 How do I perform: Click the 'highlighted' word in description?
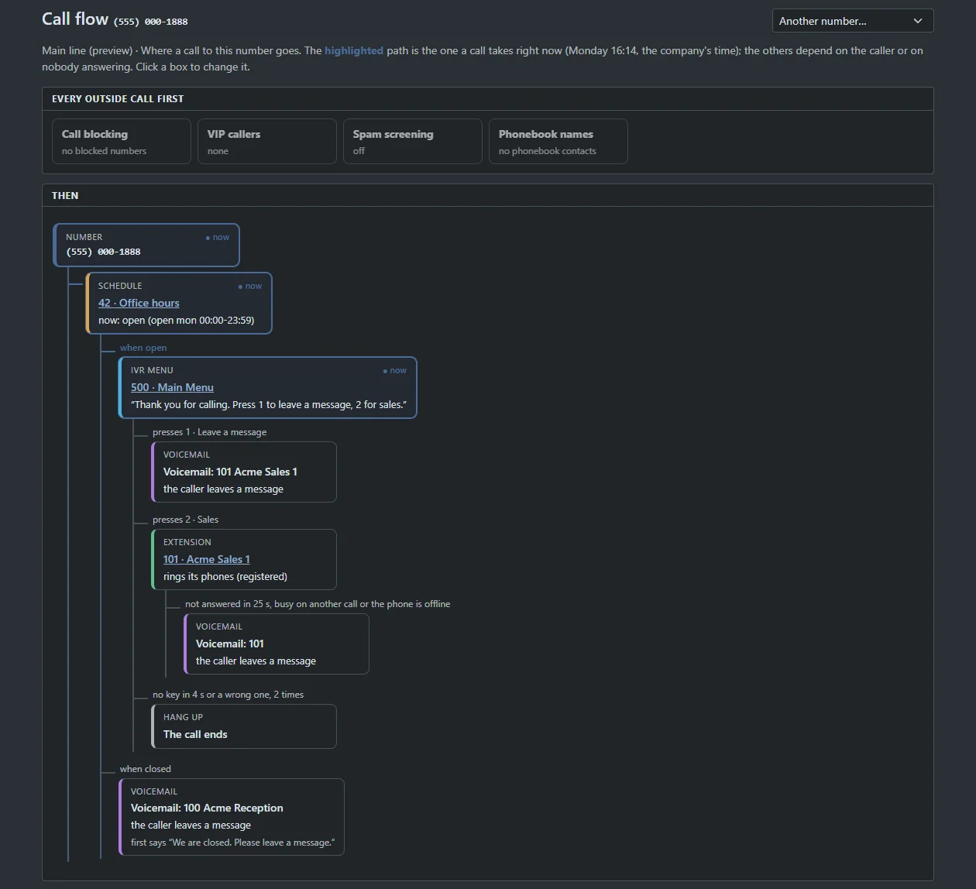tap(354, 50)
